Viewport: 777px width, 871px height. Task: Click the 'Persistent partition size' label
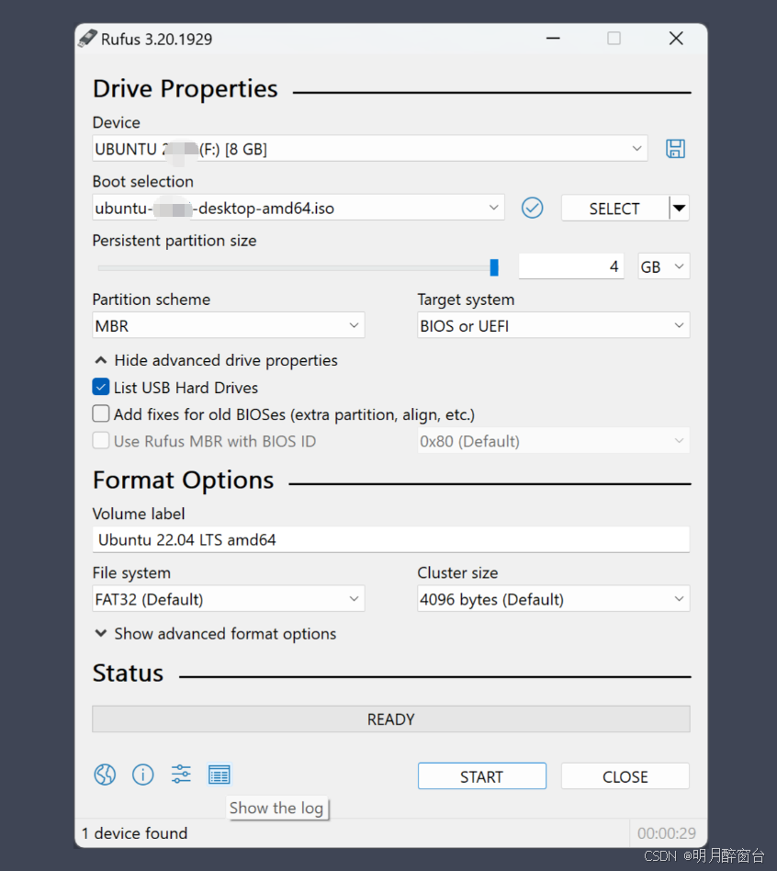point(175,241)
